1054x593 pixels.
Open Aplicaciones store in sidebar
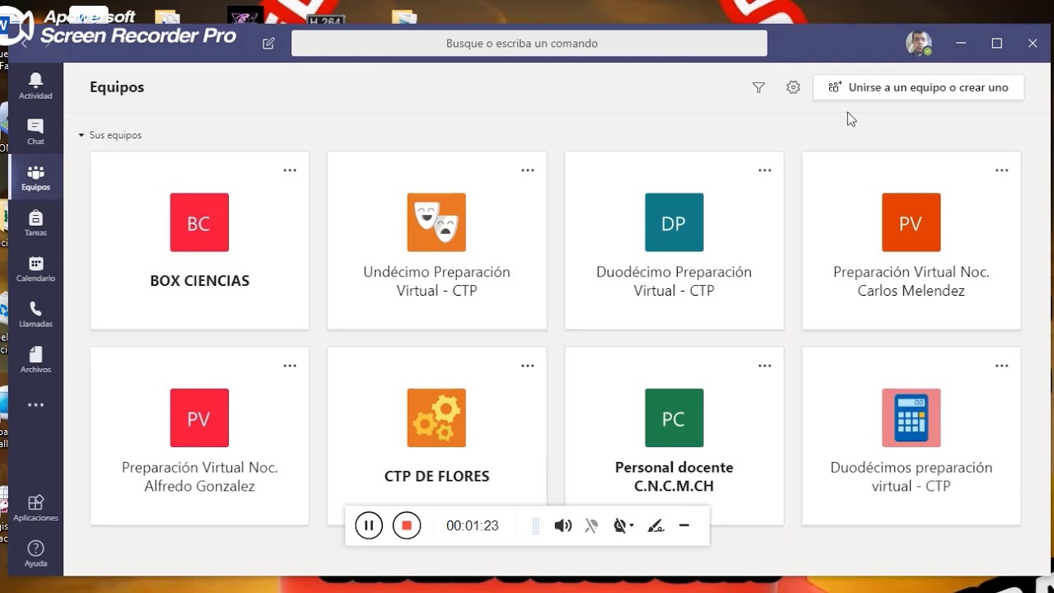point(35,508)
